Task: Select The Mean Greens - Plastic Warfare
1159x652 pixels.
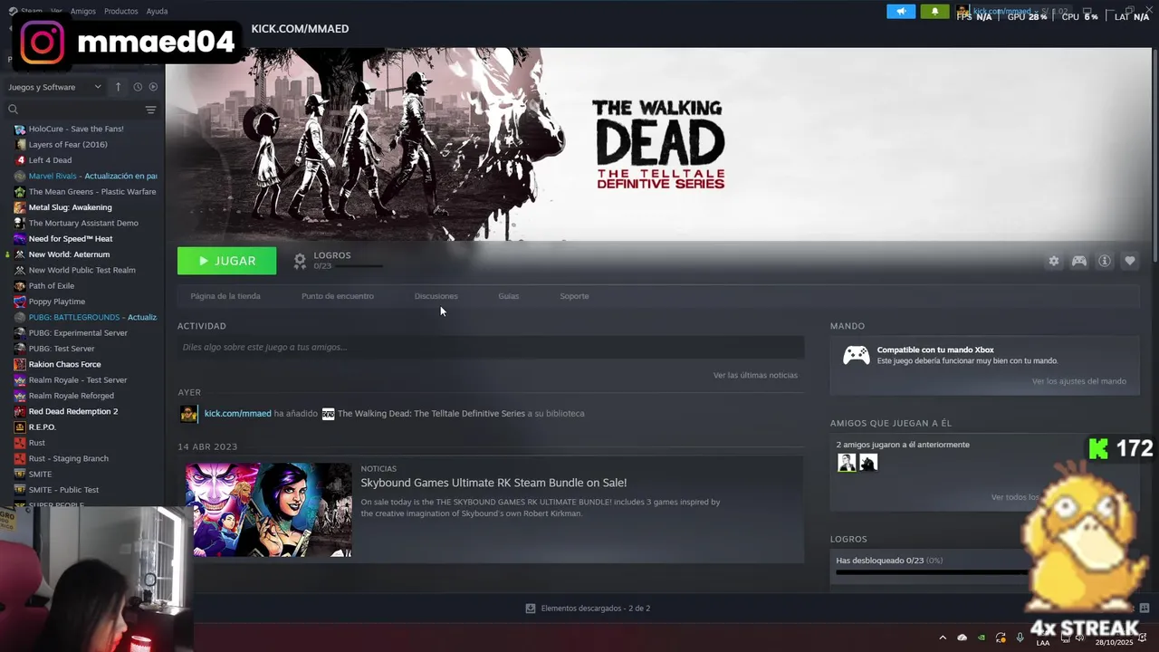Action: pyautogui.click(x=92, y=191)
